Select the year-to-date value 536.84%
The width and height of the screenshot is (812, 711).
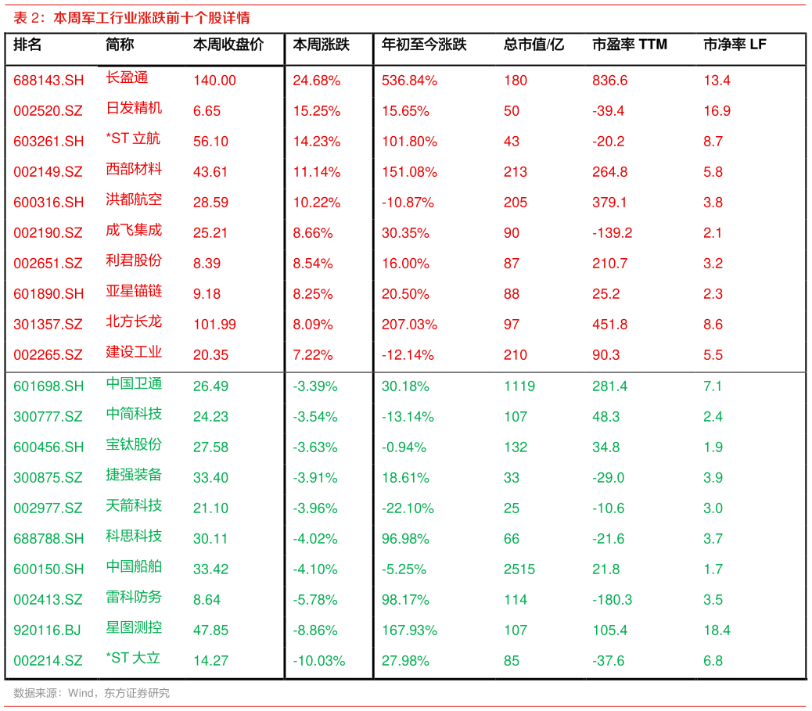(410, 81)
